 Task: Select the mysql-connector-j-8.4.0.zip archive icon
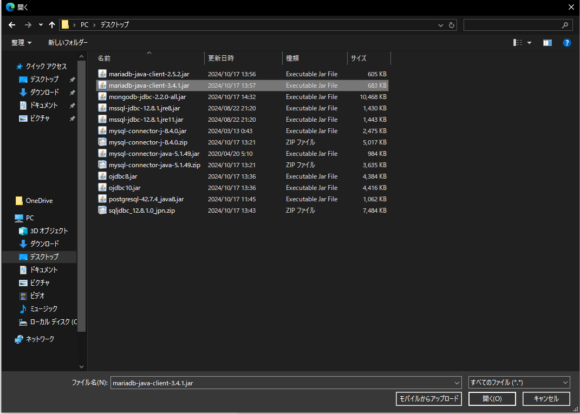pyautogui.click(x=102, y=142)
